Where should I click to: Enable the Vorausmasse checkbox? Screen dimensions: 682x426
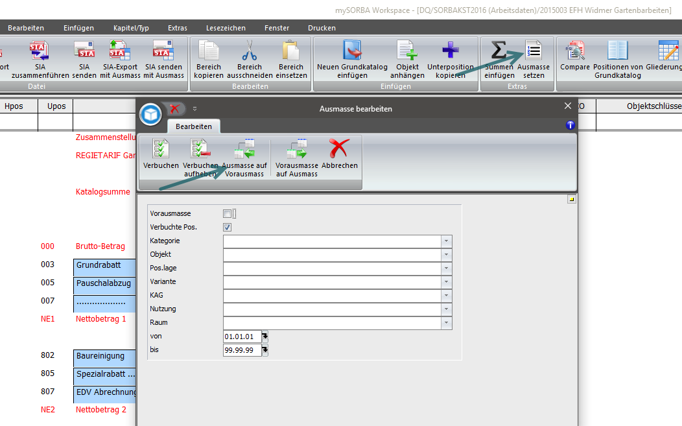(227, 213)
